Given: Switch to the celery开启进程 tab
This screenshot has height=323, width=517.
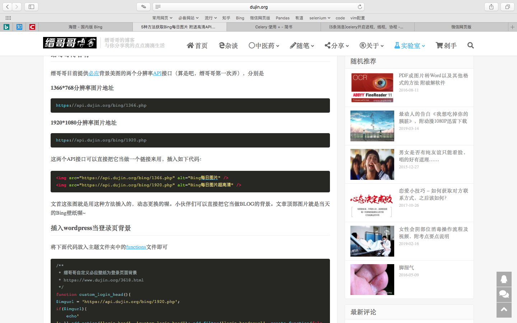Looking at the screenshot, I should [x=368, y=27].
